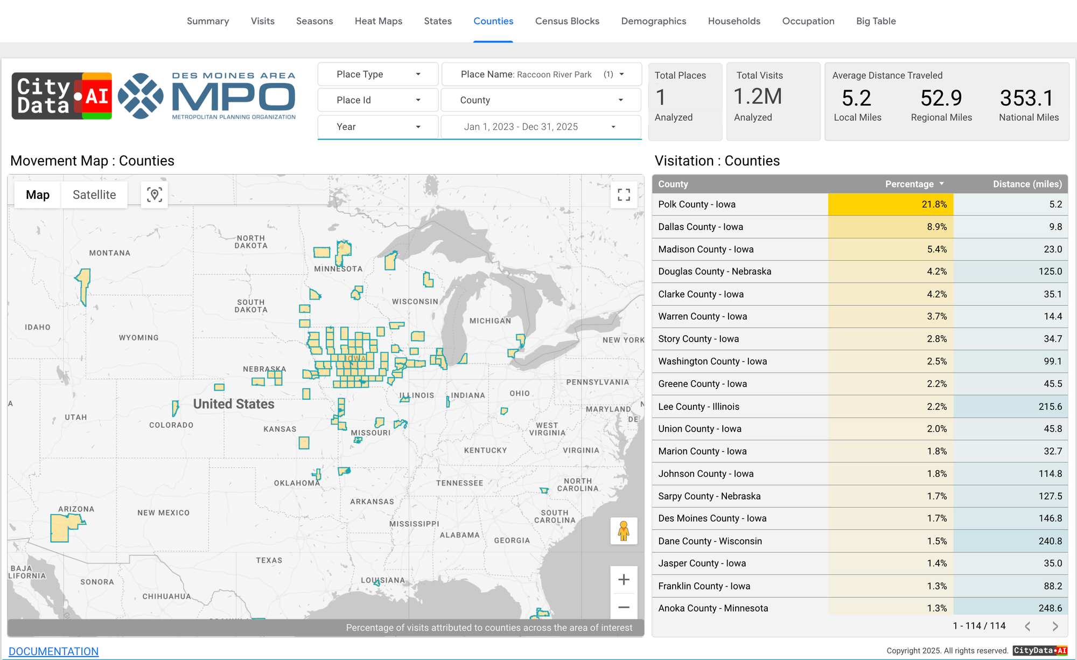The width and height of the screenshot is (1077, 660).
Task: Sort by Distance (miles) column header
Action: [1027, 184]
